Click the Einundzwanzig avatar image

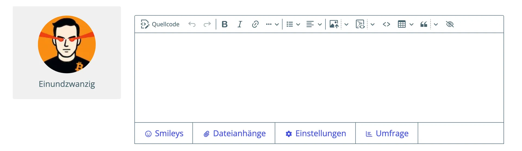tap(67, 45)
